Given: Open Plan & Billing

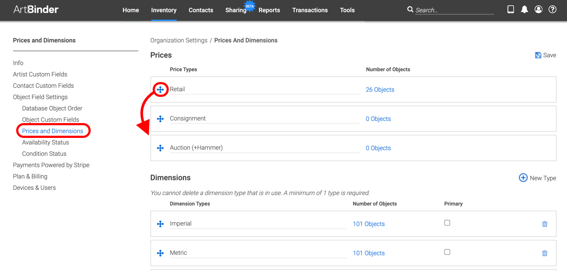Looking at the screenshot, I should point(30,176).
